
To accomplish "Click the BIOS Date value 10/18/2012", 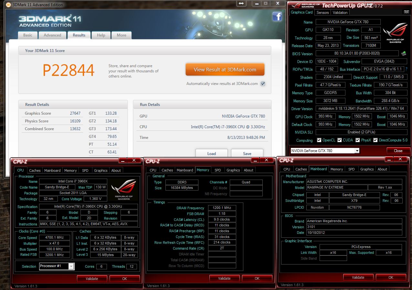I will coord(354,233).
